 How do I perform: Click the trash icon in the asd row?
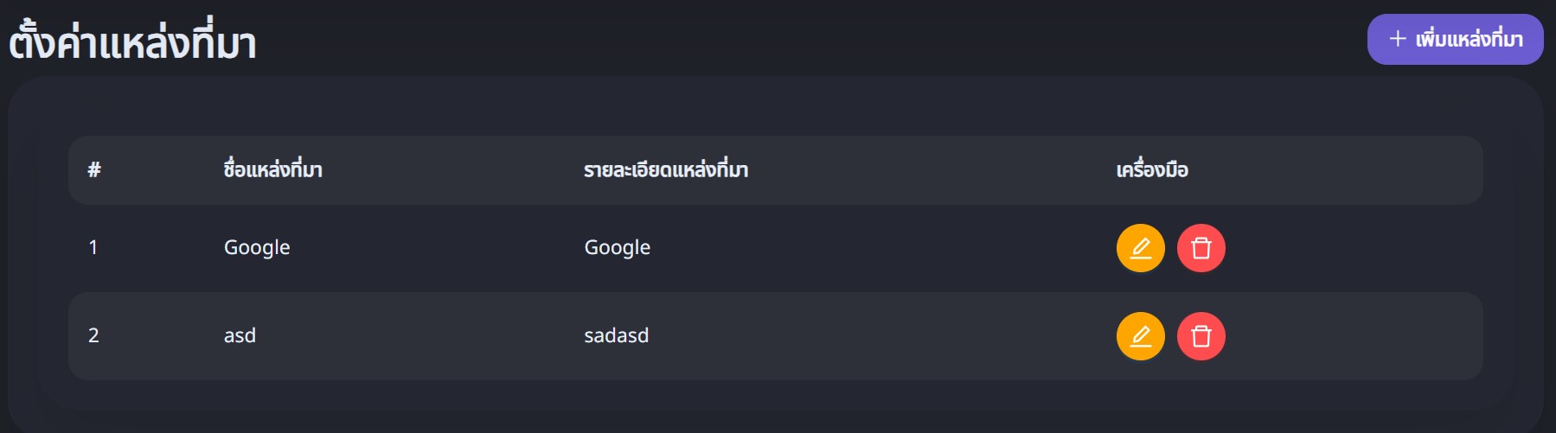[1201, 336]
